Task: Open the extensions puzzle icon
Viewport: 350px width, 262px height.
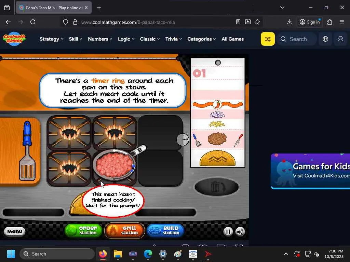Action: click(x=329, y=22)
